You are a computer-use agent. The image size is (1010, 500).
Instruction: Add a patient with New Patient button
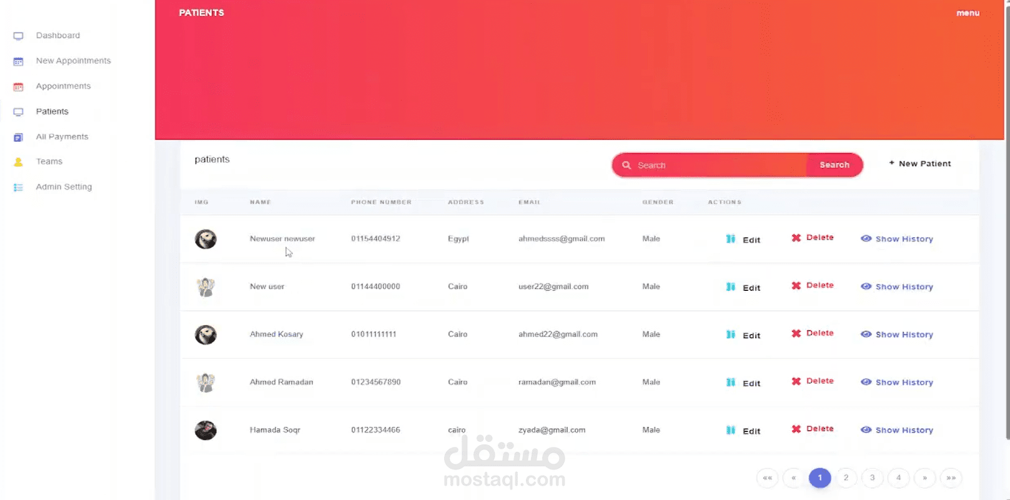click(x=919, y=164)
